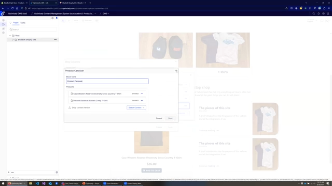Reload the current page
Screen dimensions: 332x186
pyautogui.click(x=12, y=8)
